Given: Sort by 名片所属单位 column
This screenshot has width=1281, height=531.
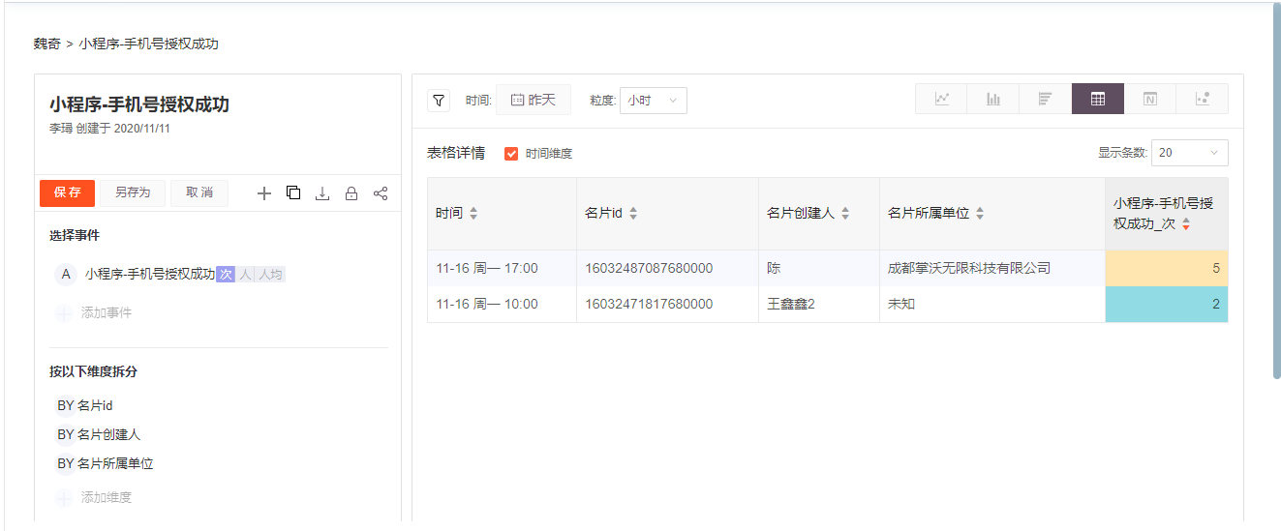Looking at the screenshot, I should pos(980,214).
